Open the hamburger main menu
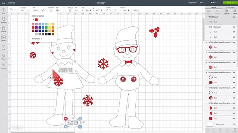 point(3,3)
